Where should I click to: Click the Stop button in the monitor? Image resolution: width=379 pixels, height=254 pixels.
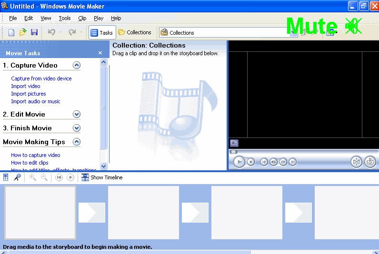point(251,162)
